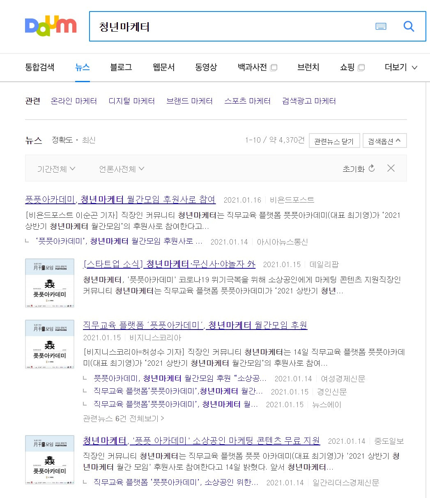Click the 관련뉴스 닫기 button
The height and width of the screenshot is (498, 430).
pos(334,141)
